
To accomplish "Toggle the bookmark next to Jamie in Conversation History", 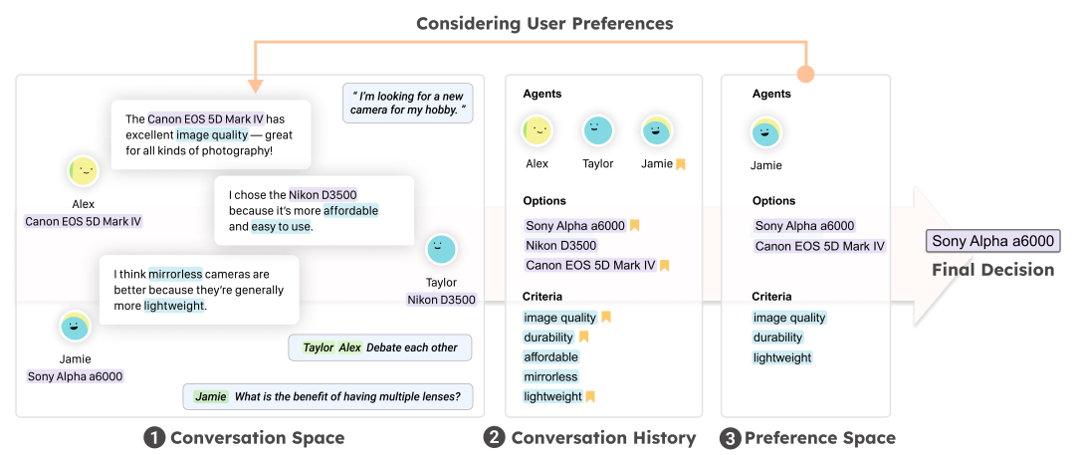I will (x=681, y=164).
